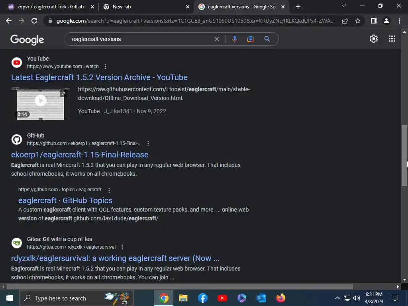This screenshot has width=408, height=306.
Task: Show hidden system tray icons
Action: (x=337, y=298)
